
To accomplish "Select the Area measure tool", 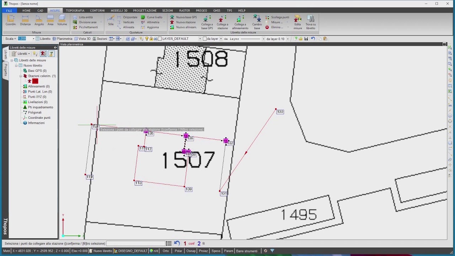I will pos(50,20).
